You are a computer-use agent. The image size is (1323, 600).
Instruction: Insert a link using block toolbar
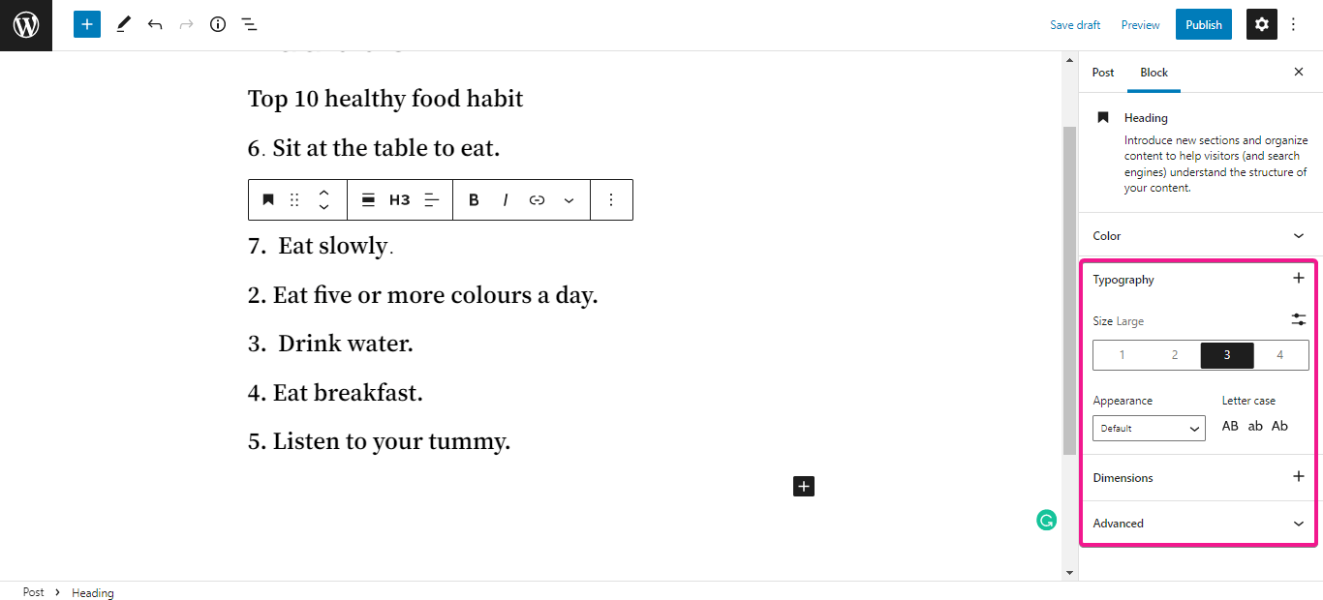coord(537,199)
